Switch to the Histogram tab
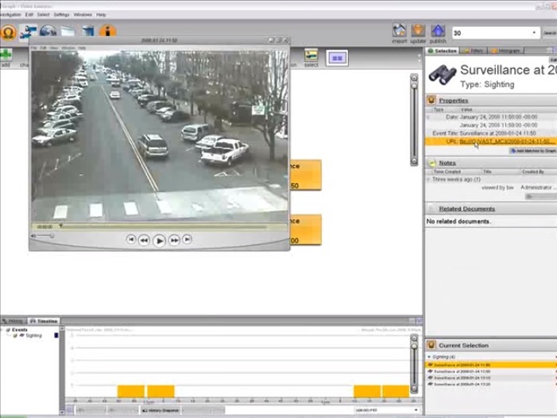557x418 pixels. coord(506,51)
